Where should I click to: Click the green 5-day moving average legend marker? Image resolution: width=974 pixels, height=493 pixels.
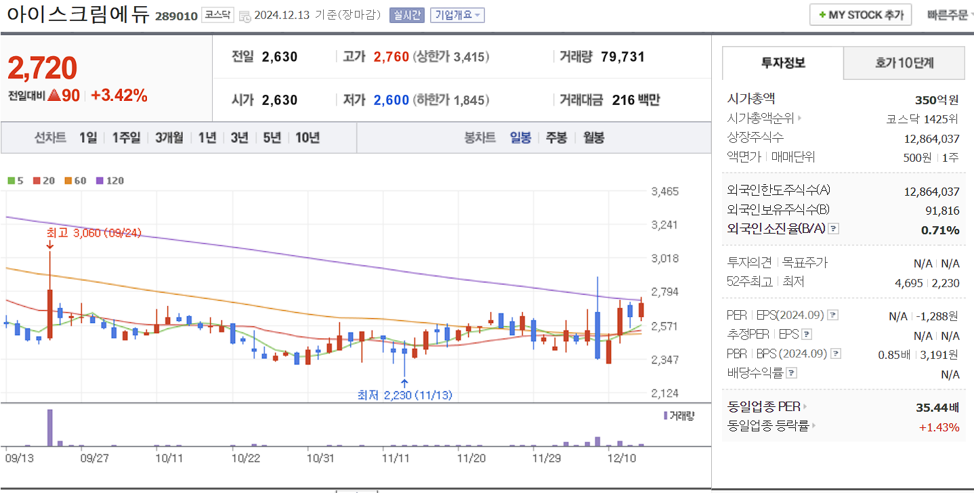[11, 181]
